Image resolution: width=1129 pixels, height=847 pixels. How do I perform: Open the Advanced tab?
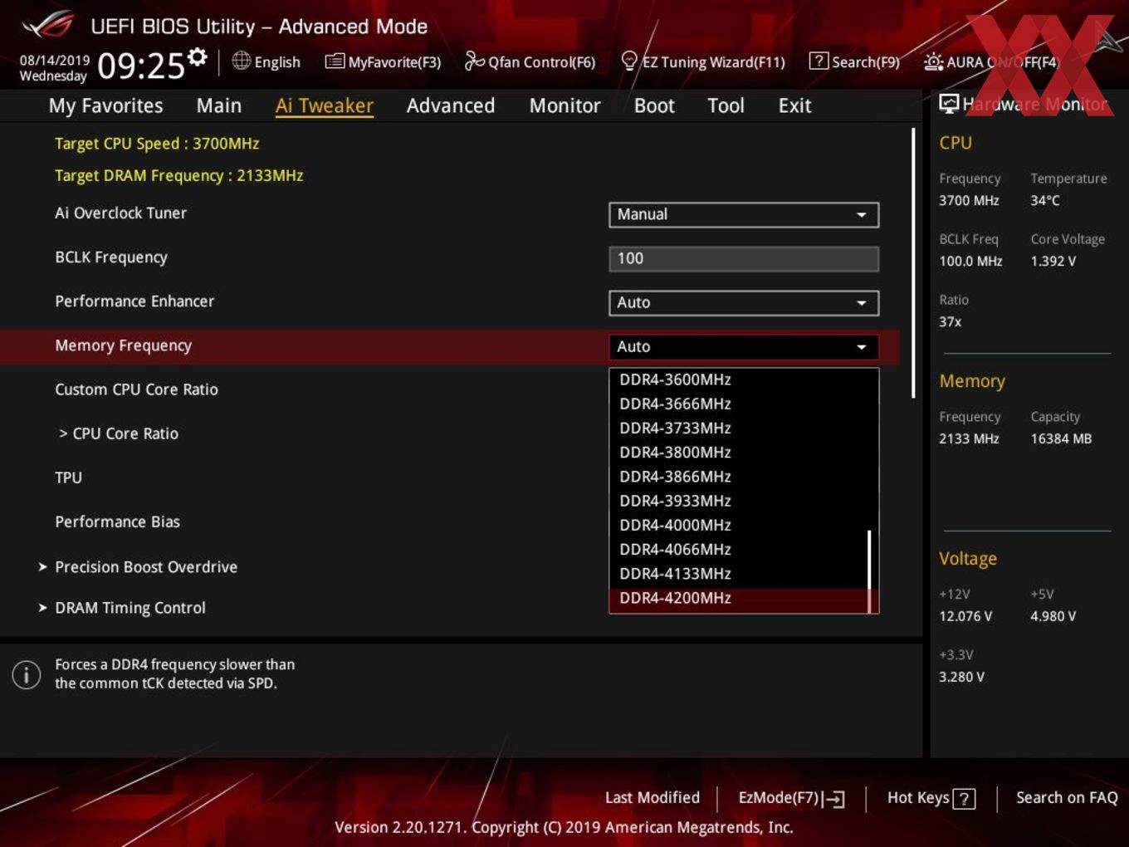[451, 105]
